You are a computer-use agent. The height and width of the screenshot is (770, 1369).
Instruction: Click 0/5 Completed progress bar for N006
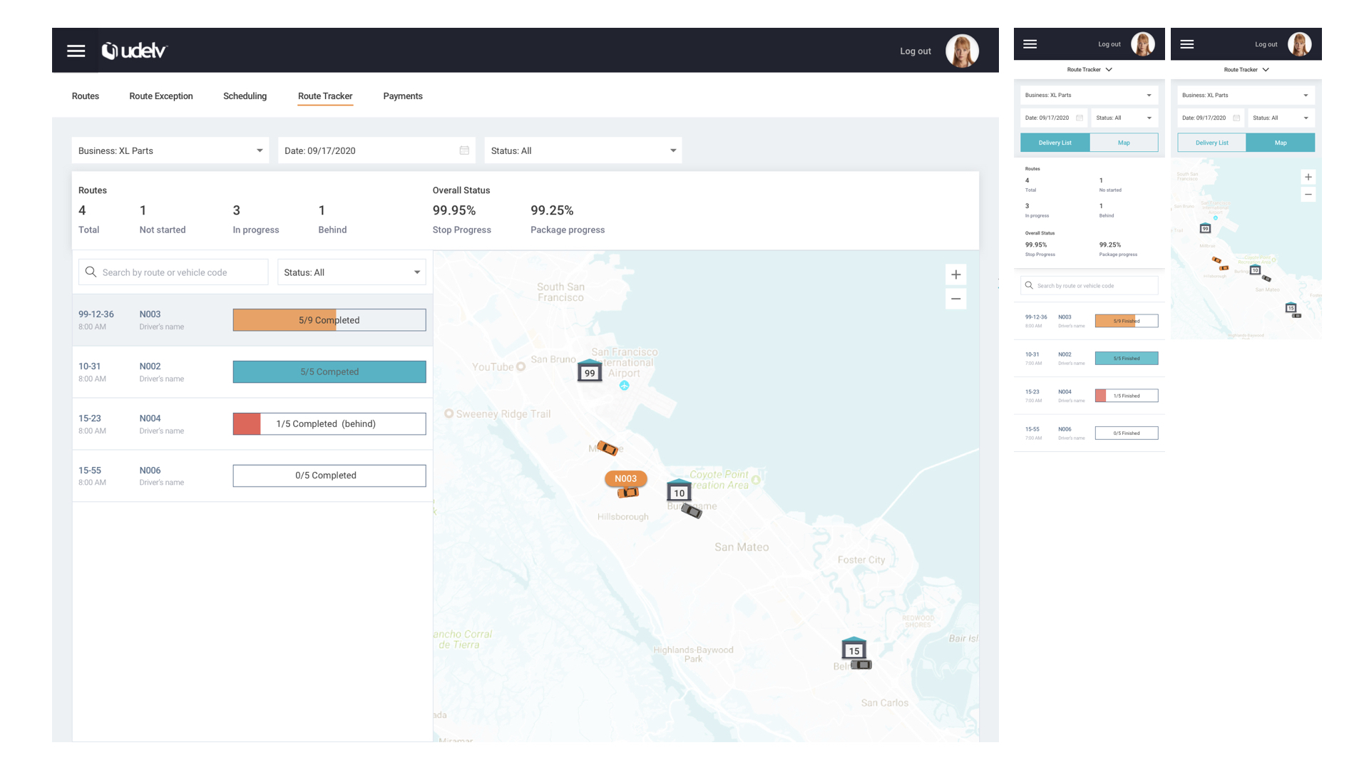(x=329, y=476)
